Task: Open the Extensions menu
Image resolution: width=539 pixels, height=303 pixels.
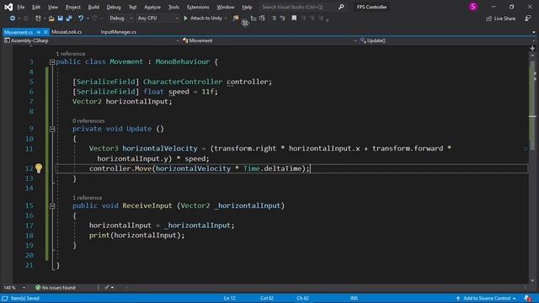Action: click(x=198, y=7)
